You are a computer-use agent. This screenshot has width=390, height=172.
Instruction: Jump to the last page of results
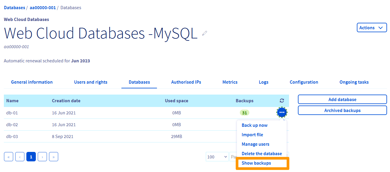(x=54, y=157)
